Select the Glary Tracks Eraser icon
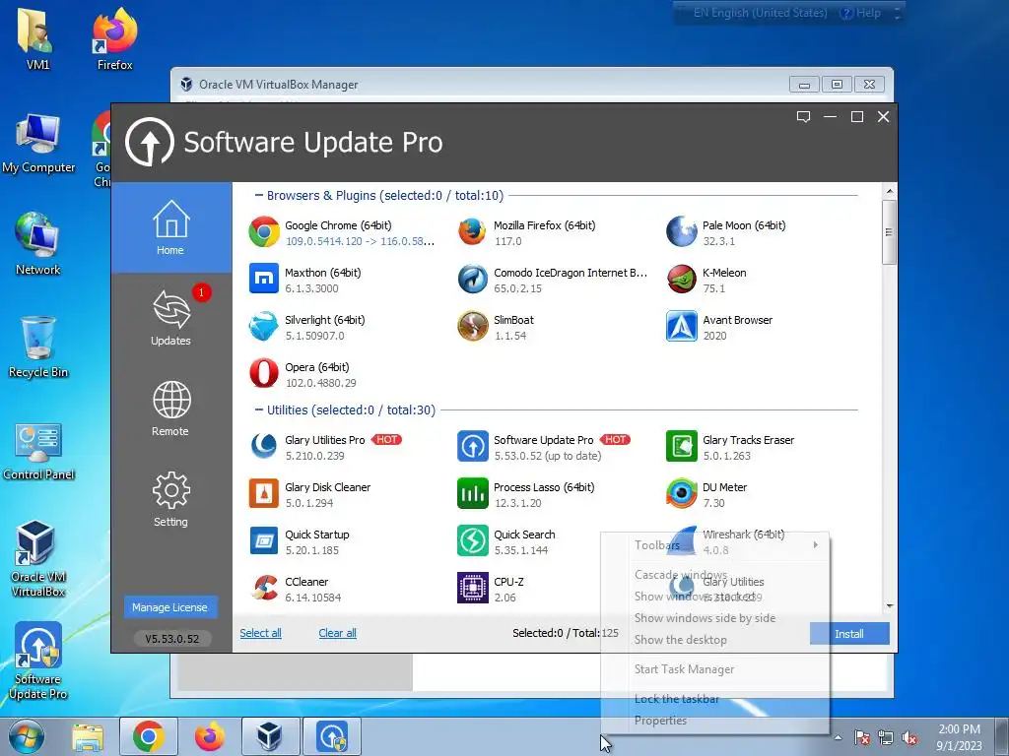 [x=682, y=446]
